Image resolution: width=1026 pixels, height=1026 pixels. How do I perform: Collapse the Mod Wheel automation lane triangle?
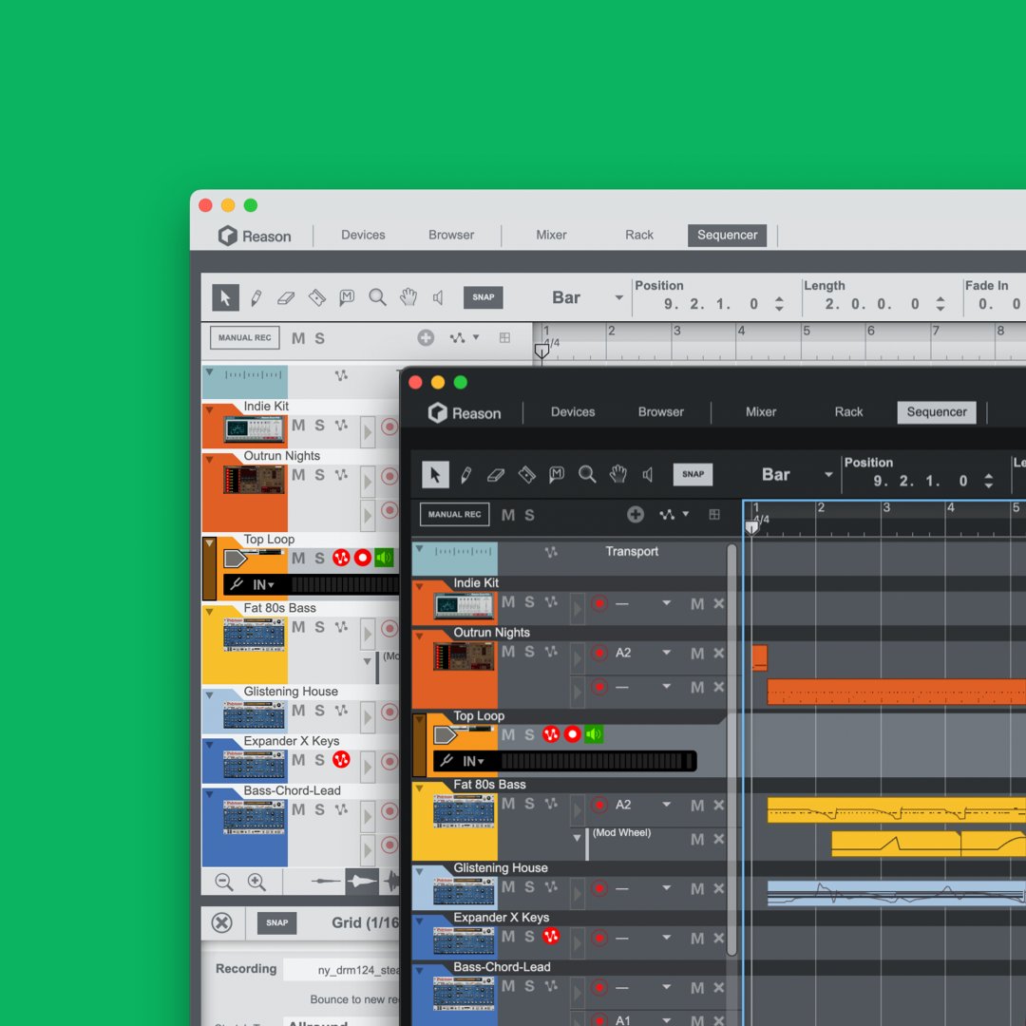tap(577, 838)
